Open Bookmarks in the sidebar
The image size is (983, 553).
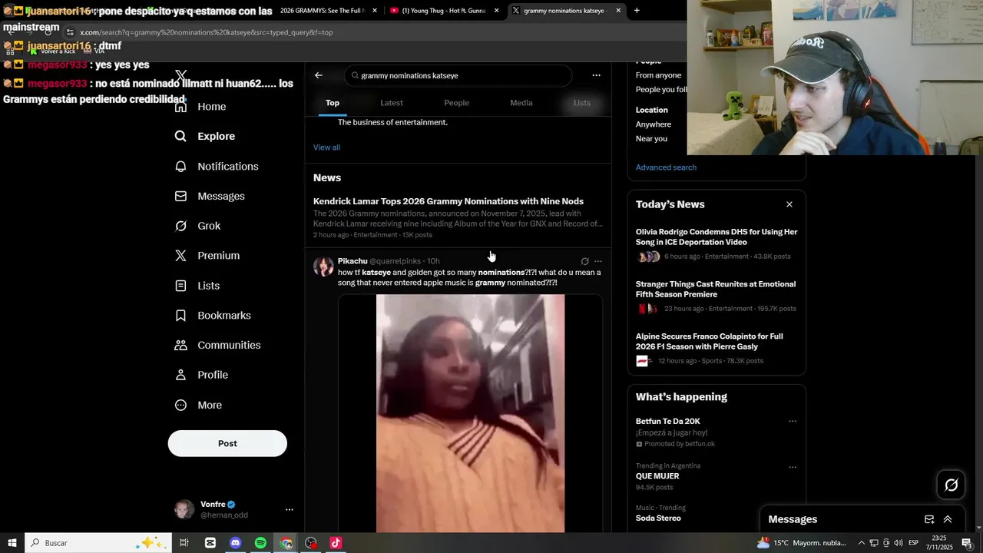point(213,316)
